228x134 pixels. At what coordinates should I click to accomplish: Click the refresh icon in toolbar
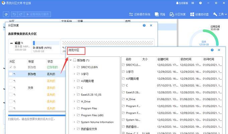click(x=6, y=14)
